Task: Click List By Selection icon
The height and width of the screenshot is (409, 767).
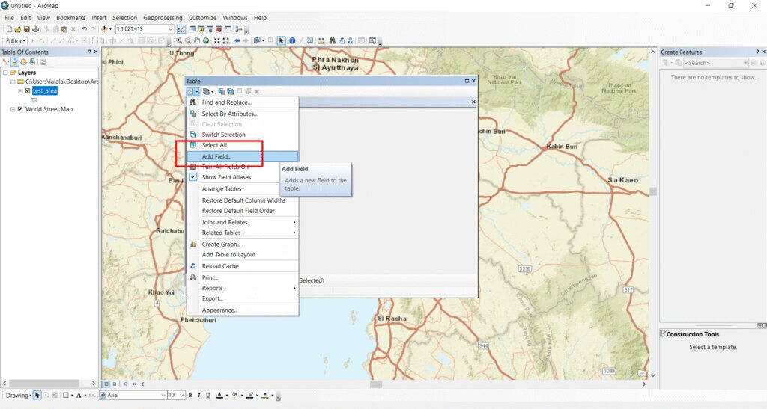Action: tap(32, 62)
